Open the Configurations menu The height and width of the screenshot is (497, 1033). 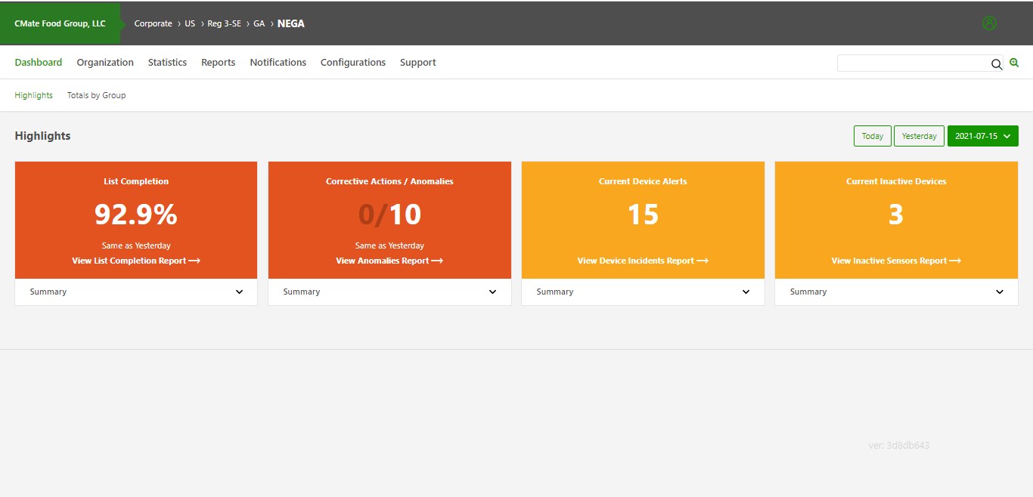coord(353,63)
